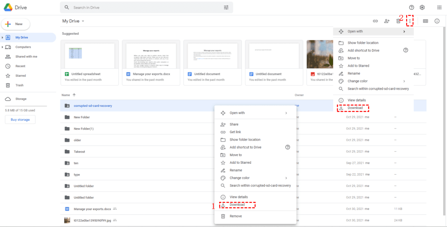Click the t0122e0be1395090f99.jpg image file icon
This screenshot has height=227, width=447.
[x=67, y=220]
